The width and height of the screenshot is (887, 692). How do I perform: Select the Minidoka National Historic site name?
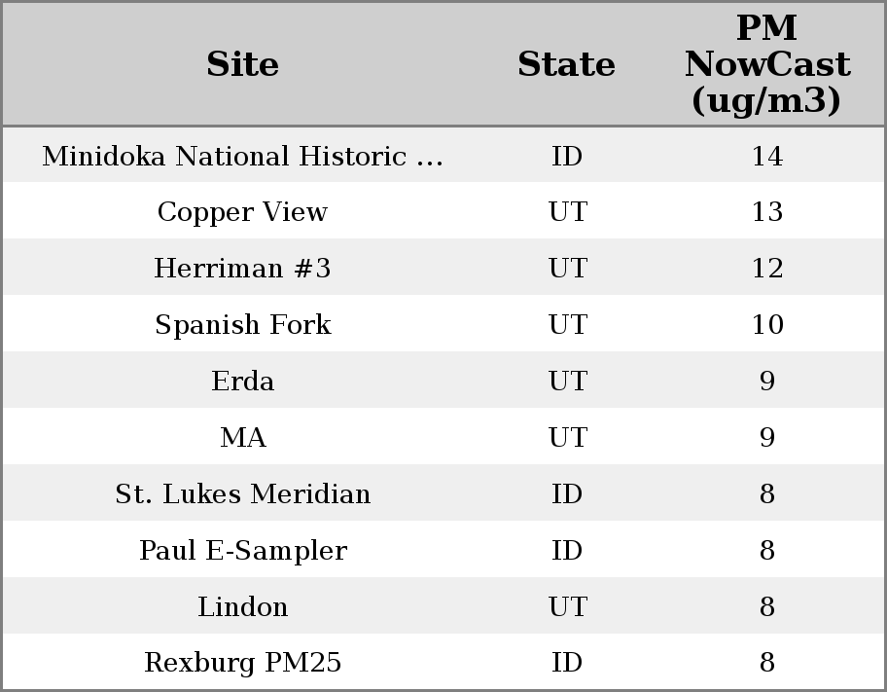point(242,157)
